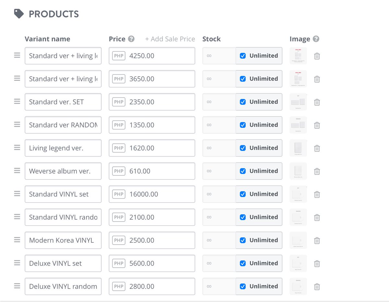Image resolution: width=389 pixels, height=302 pixels.
Task: Open image thumbnail for Weverse album ver.
Action: (298, 171)
